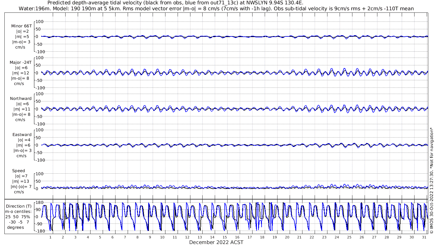Select day 18 on the date axis

pyautogui.click(x=262, y=237)
